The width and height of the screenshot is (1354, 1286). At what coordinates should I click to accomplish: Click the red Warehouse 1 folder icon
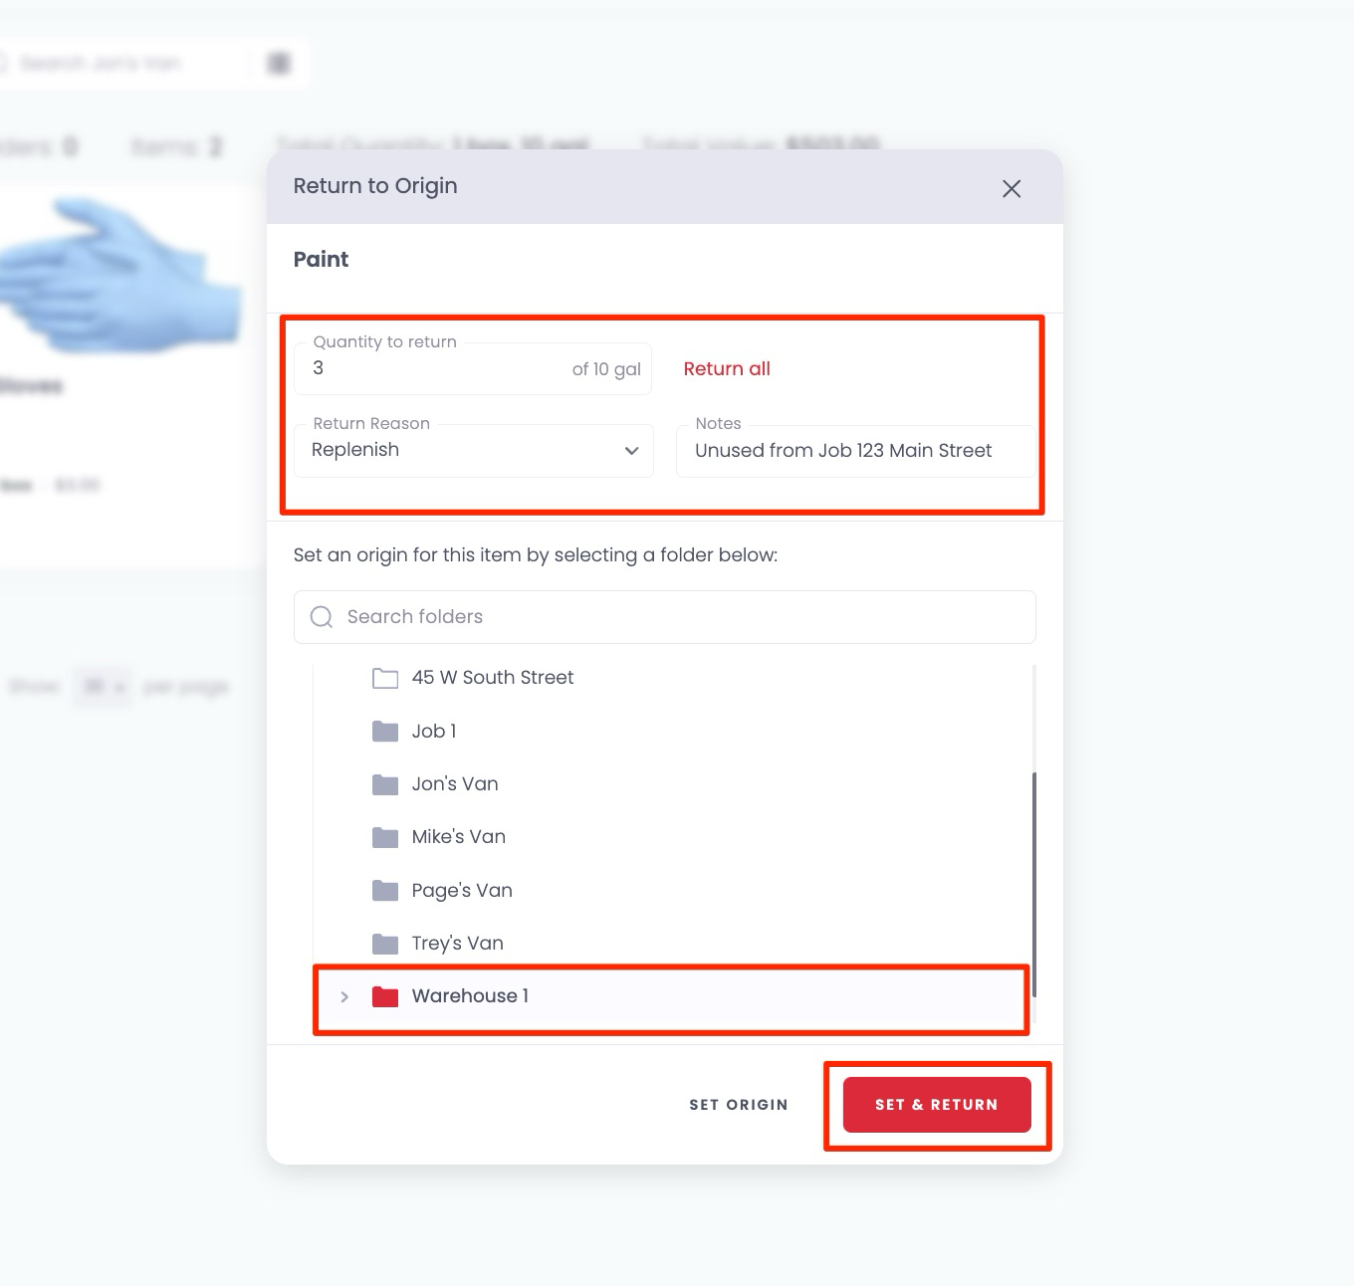384,996
